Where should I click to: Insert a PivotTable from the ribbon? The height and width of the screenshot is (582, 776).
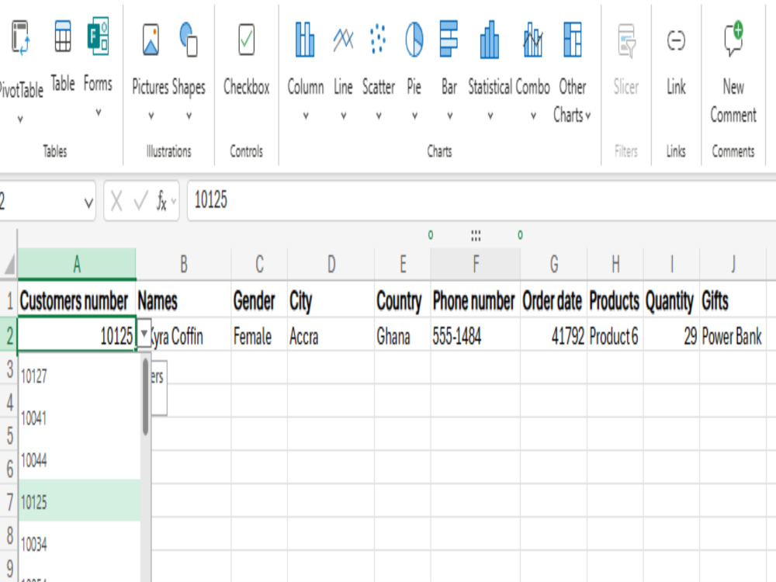tap(20, 37)
